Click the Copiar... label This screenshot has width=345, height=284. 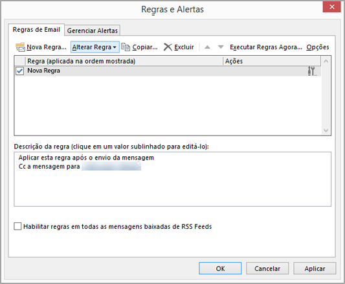(145, 47)
